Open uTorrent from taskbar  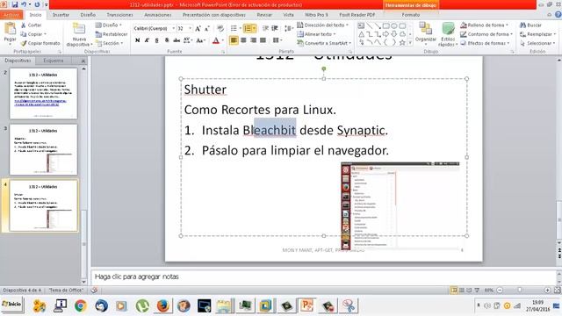pyautogui.click(x=142, y=305)
